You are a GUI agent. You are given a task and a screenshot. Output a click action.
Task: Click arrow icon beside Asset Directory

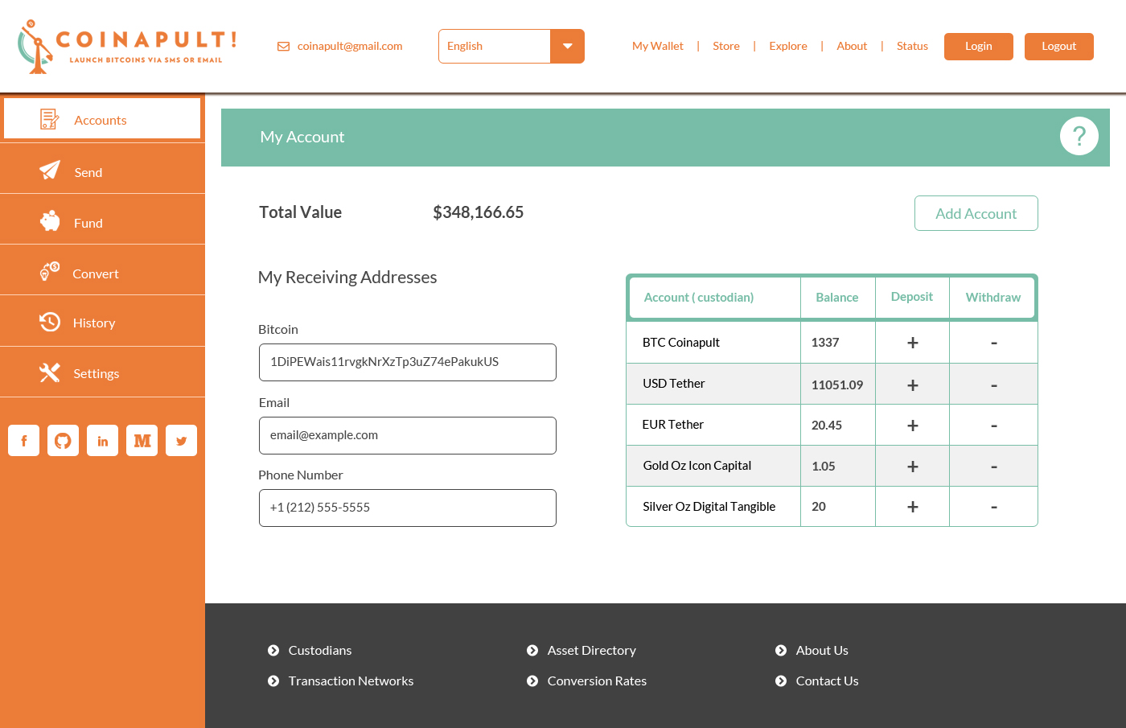coord(532,650)
